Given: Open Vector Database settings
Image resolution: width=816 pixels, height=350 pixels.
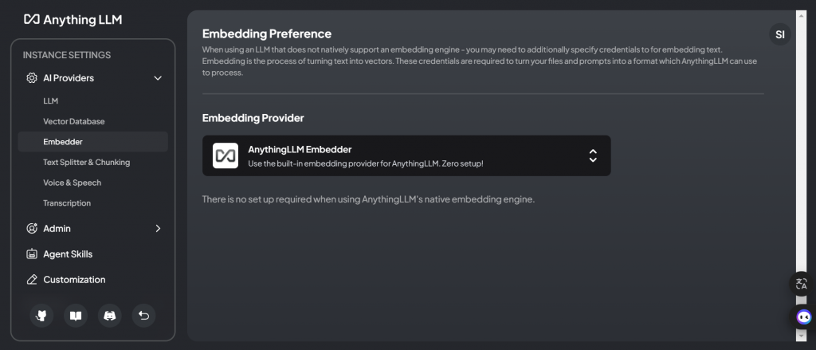Looking at the screenshot, I should [74, 121].
